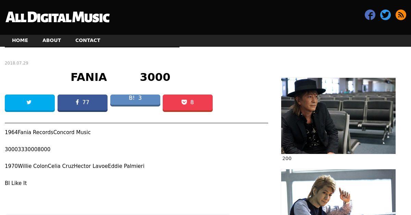Click the Twitter bird icon in share bar
This screenshot has height=215, width=411.
tap(29, 102)
